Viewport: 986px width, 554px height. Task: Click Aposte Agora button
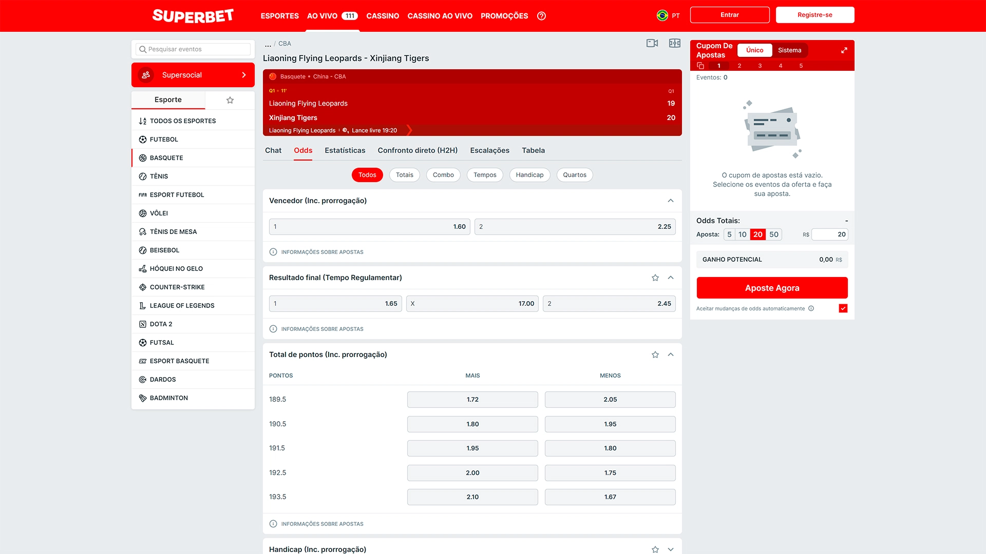click(x=772, y=288)
